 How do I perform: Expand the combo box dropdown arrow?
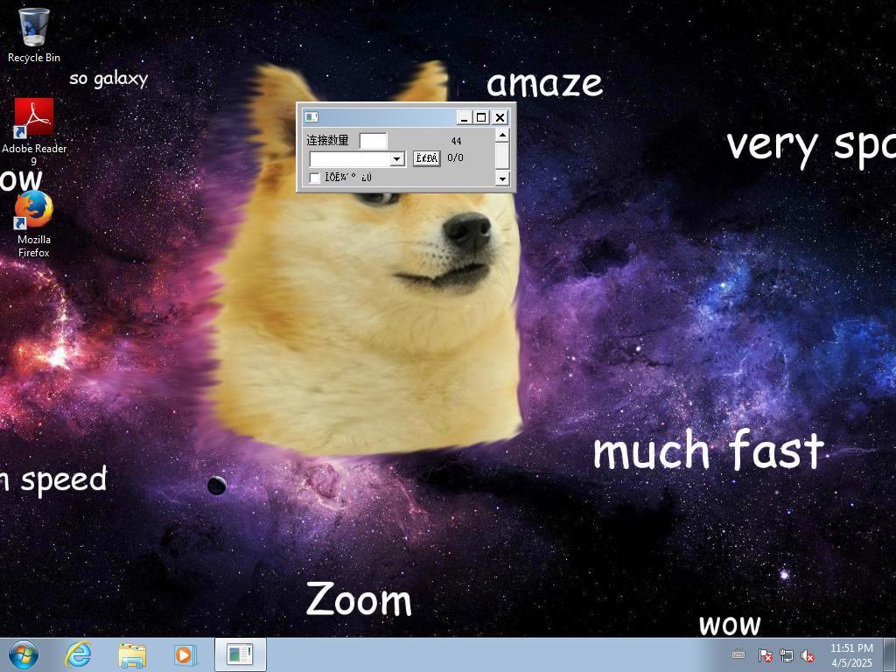pyautogui.click(x=397, y=159)
